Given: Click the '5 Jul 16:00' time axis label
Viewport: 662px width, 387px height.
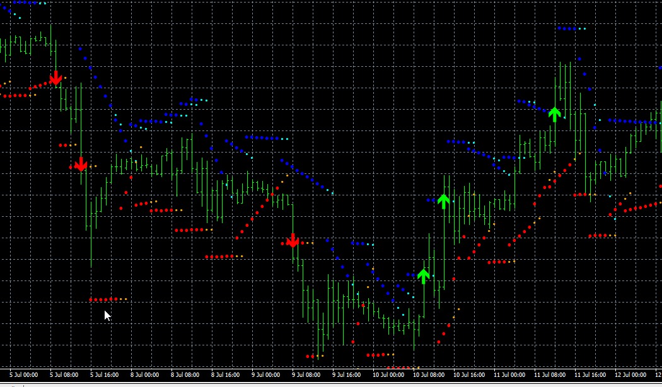Looking at the screenshot, I should click(x=104, y=375).
